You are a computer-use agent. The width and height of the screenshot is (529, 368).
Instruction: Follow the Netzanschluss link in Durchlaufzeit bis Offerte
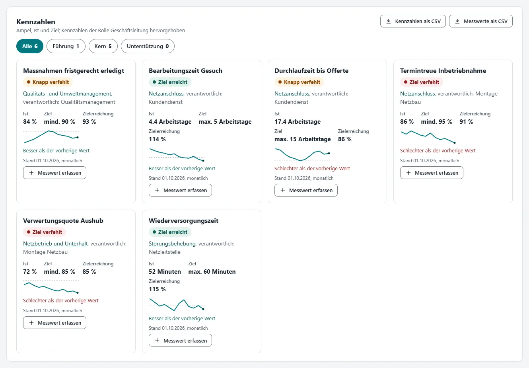click(x=292, y=93)
